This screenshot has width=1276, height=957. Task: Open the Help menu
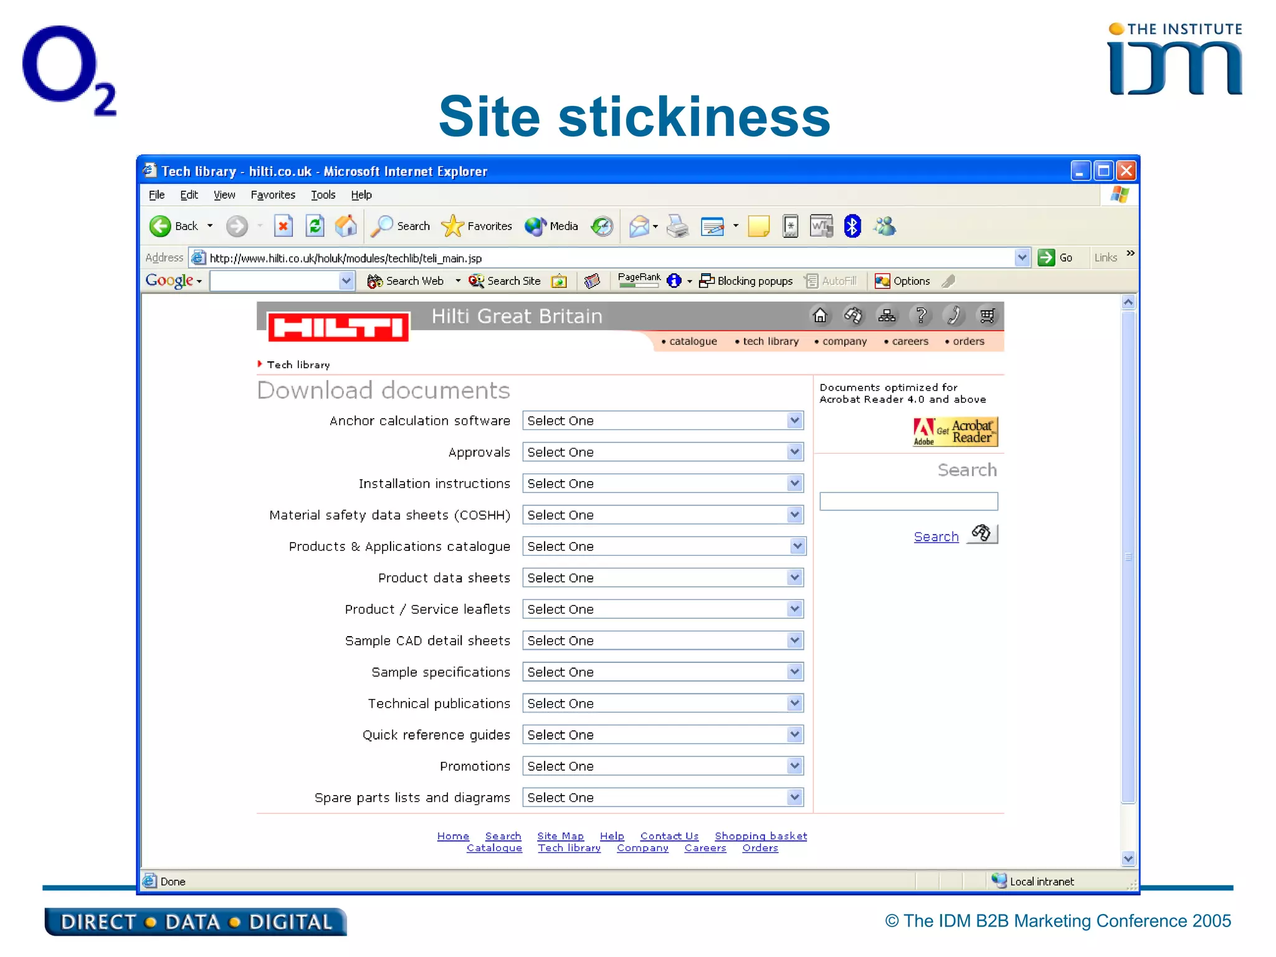pos(361,195)
